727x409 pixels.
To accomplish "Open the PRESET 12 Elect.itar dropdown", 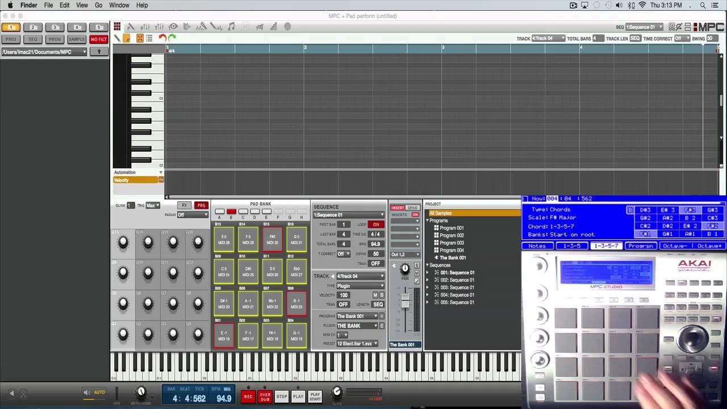I will click(357, 344).
